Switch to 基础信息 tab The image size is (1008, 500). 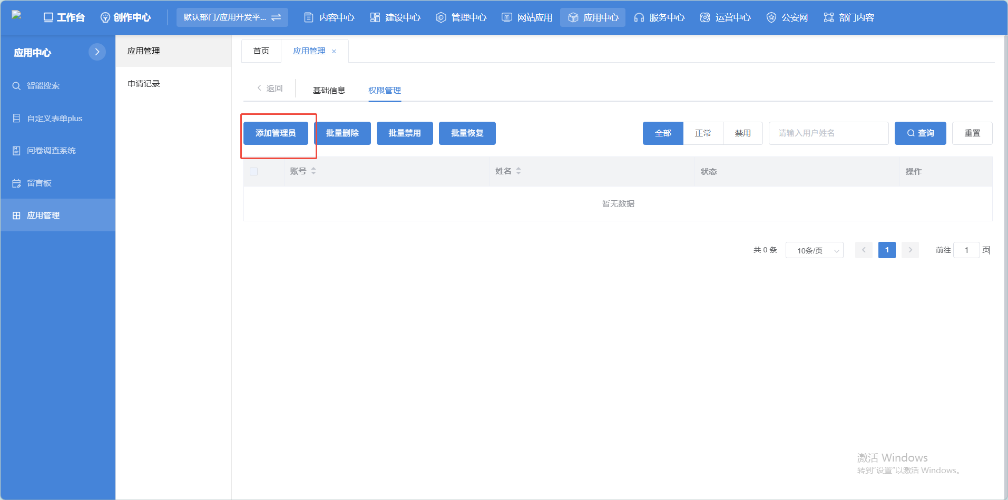[x=329, y=90]
